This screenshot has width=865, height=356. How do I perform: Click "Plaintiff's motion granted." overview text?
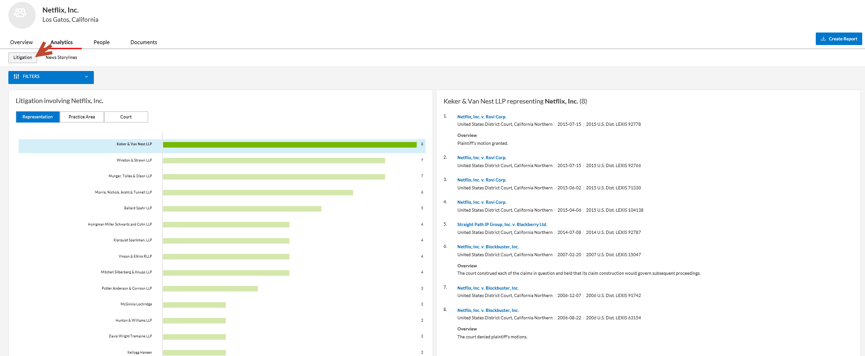(483, 143)
